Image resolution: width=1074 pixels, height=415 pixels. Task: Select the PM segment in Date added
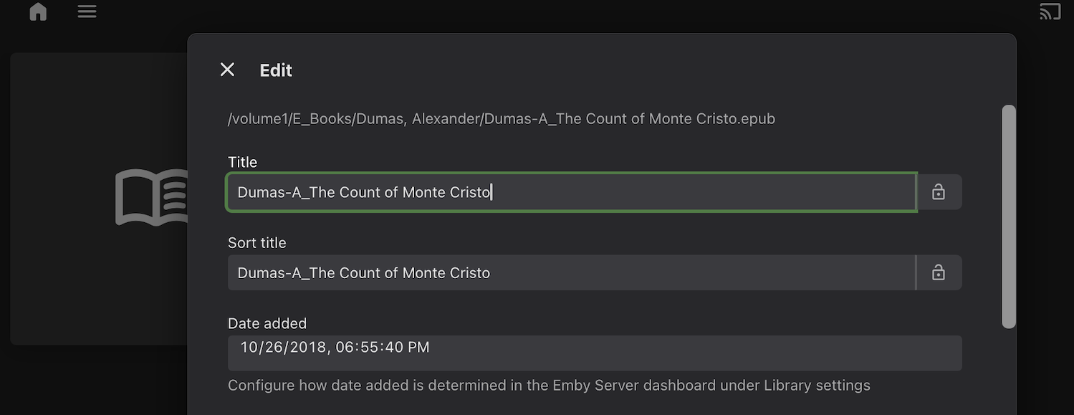point(418,348)
